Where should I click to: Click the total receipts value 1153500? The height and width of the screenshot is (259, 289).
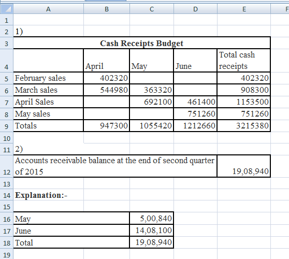244,102
